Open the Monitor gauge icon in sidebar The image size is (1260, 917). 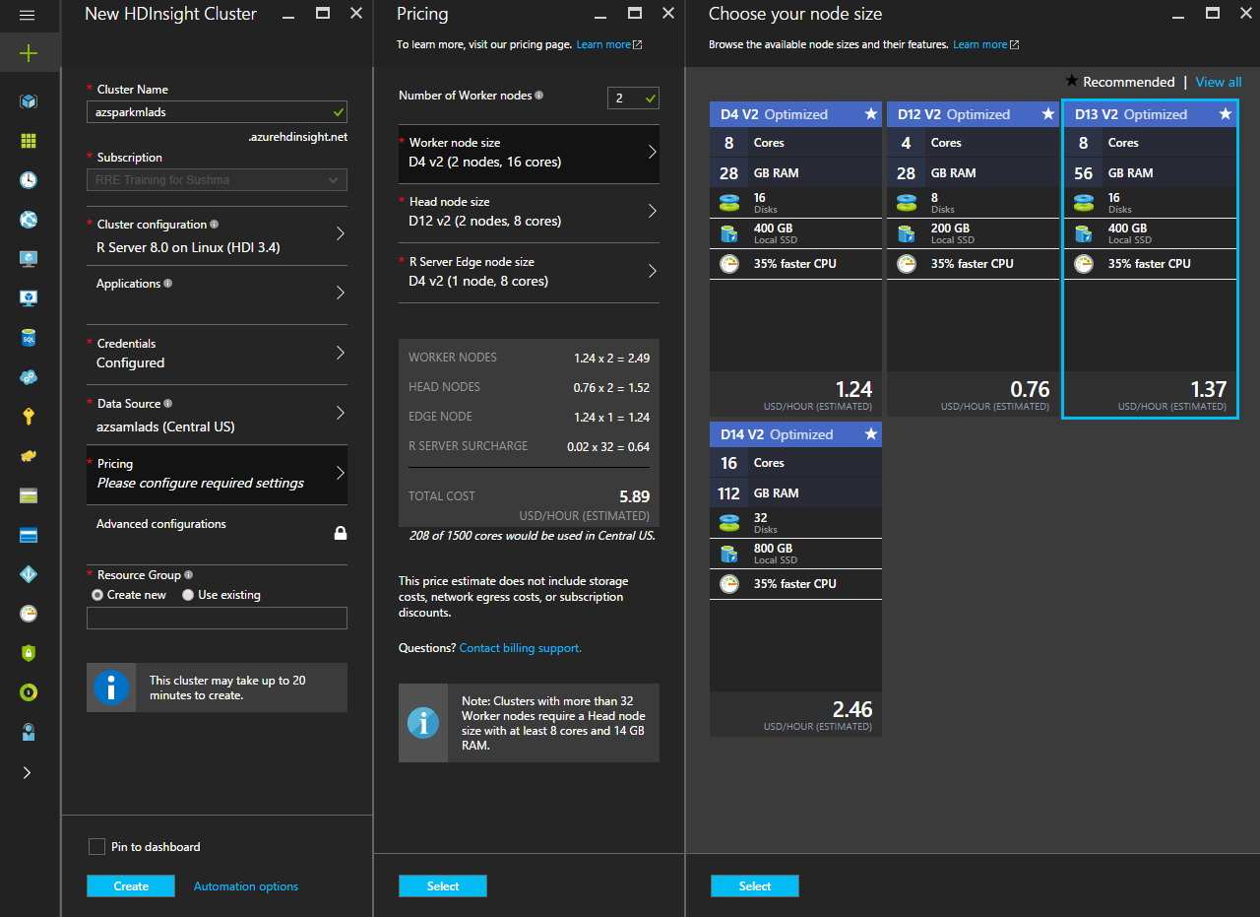point(29,614)
